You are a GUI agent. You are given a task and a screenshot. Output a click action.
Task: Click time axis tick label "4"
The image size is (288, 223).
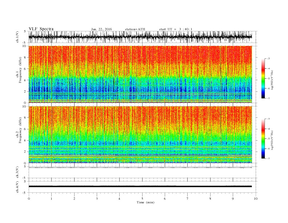[119, 199]
